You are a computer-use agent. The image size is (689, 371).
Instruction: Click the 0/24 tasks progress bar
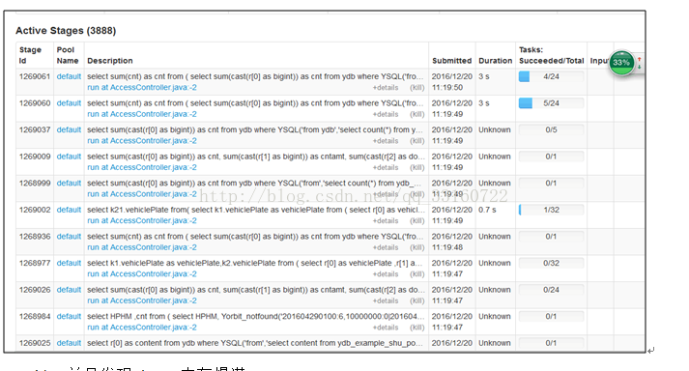(x=551, y=290)
